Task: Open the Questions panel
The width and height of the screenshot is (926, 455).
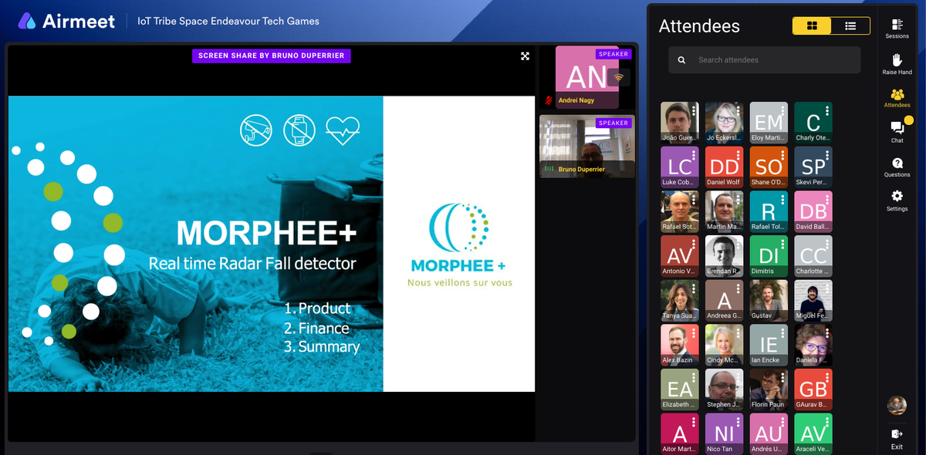Action: point(897,167)
